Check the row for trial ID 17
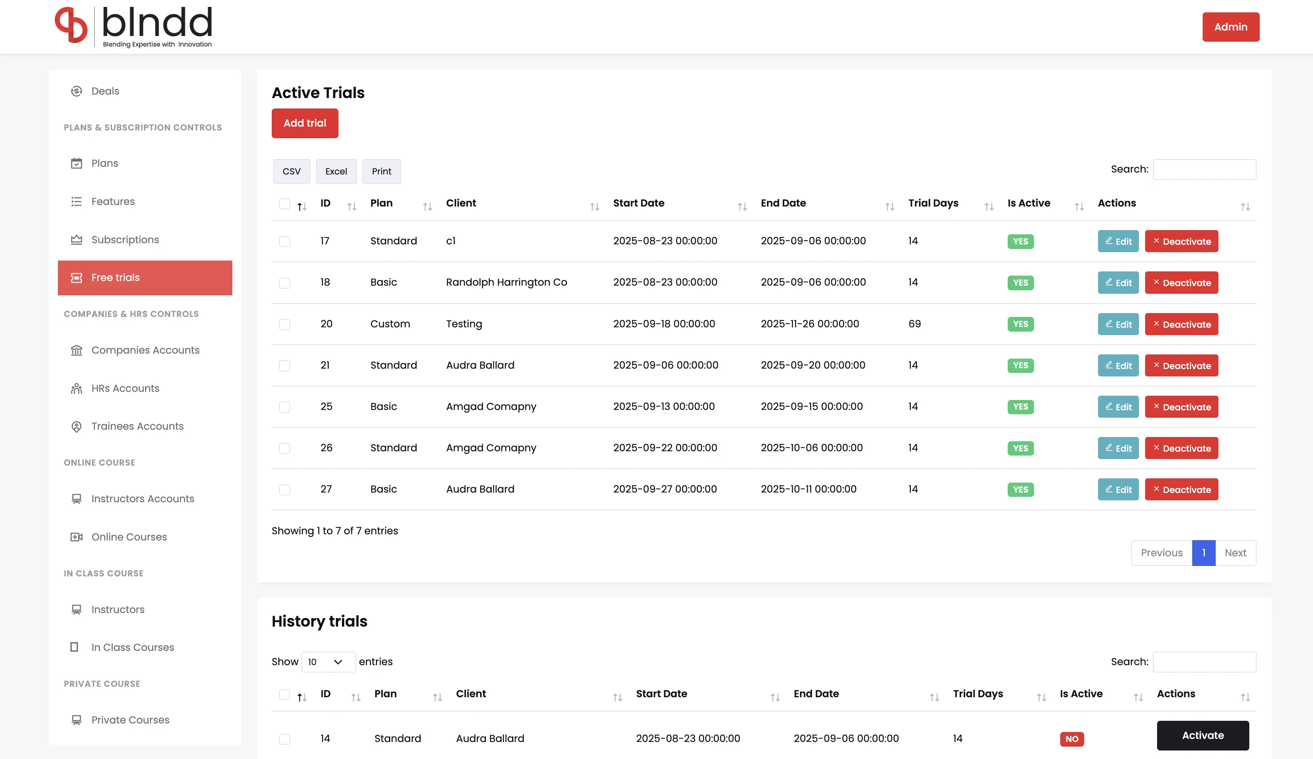This screenshot has width=1313, height=759. (x=284, y=241)
